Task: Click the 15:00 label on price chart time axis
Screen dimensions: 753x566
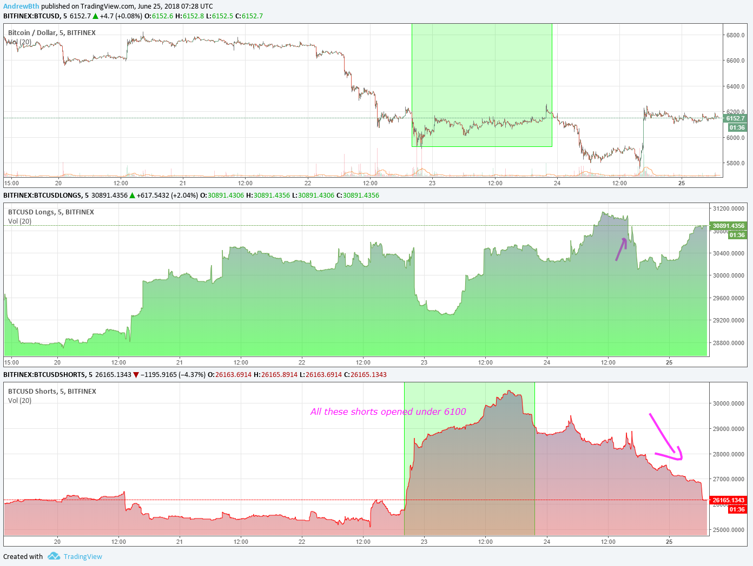Action: 11,183
